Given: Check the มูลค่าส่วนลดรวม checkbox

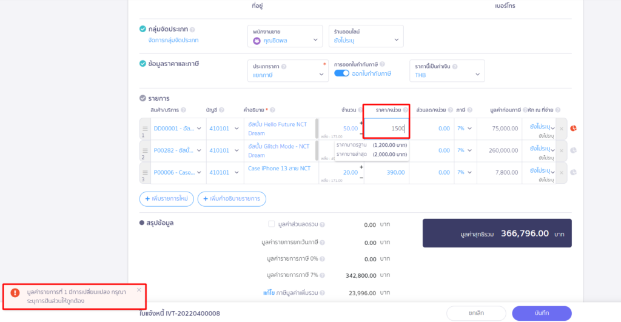Looking at the screenshot, I should click(272, 224).
